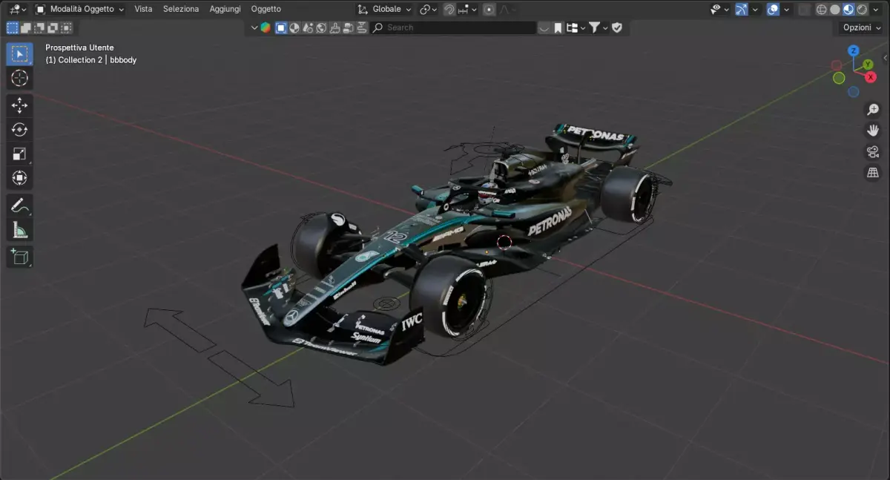Viewport: 890px width, 480px height.
Task: Select the Annotate pencil tool
Action: click(x=19, y=206)
